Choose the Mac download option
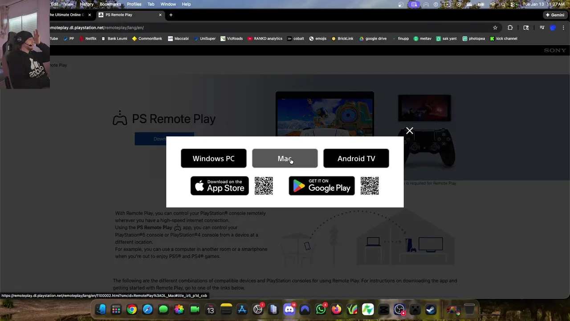570x321 pixels. (x=285, y=158)
